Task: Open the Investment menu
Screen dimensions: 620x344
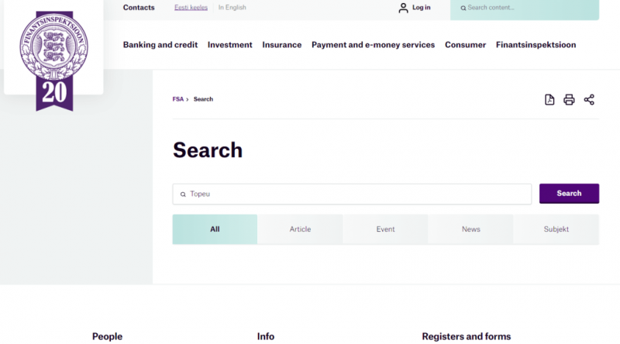Action: click(229, 45)
